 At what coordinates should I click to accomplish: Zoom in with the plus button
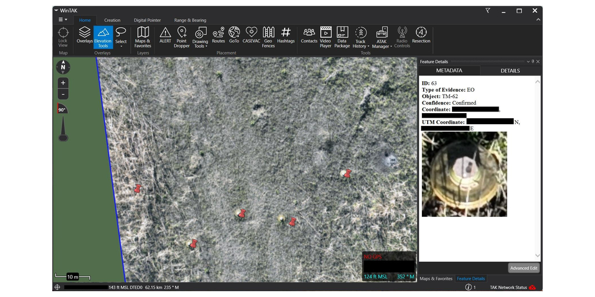pos(63,83)
